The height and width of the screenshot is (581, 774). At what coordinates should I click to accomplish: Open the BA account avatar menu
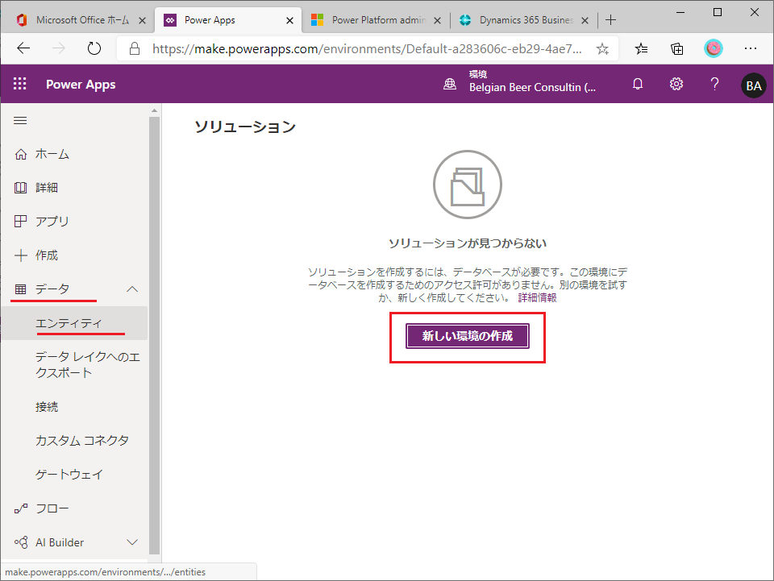click(753, 85)
